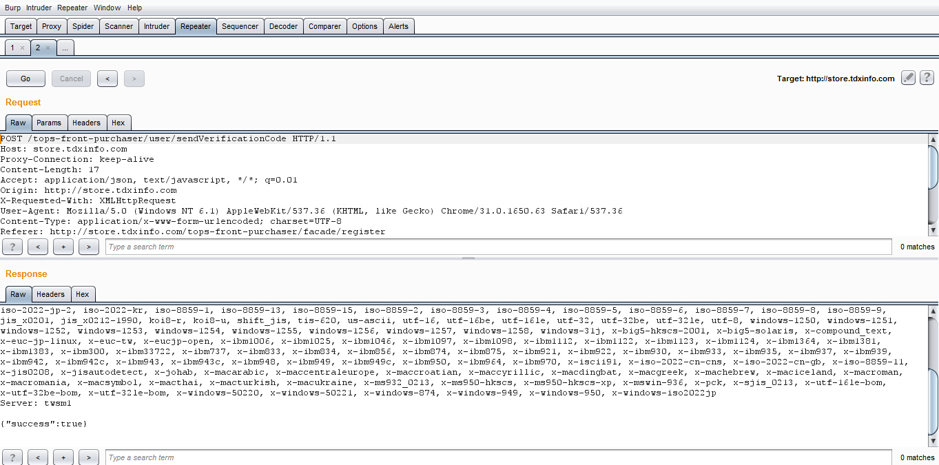Switch to the Comparer tab
The image size is (939, 465).
point(325,26)
